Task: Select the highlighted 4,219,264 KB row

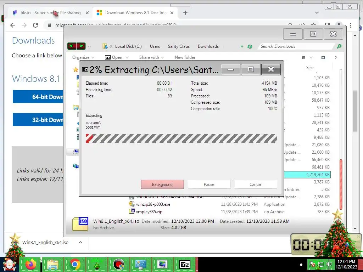Action: (307, 174)
